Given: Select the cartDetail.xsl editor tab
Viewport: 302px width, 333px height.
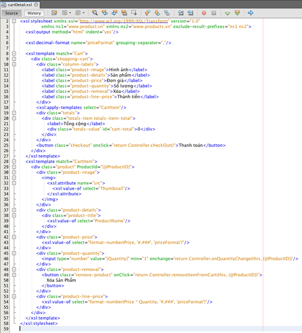Looking at the screenshot, I should pyautogui.click(x=20, y=4).
